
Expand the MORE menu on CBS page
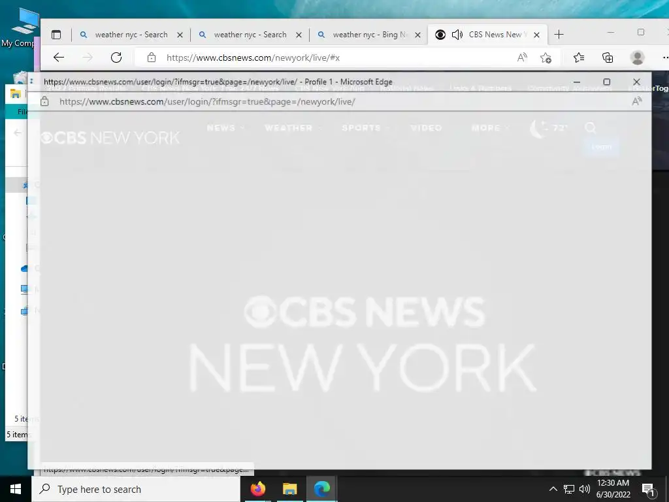pyautogui.click(x=490, y=127)
